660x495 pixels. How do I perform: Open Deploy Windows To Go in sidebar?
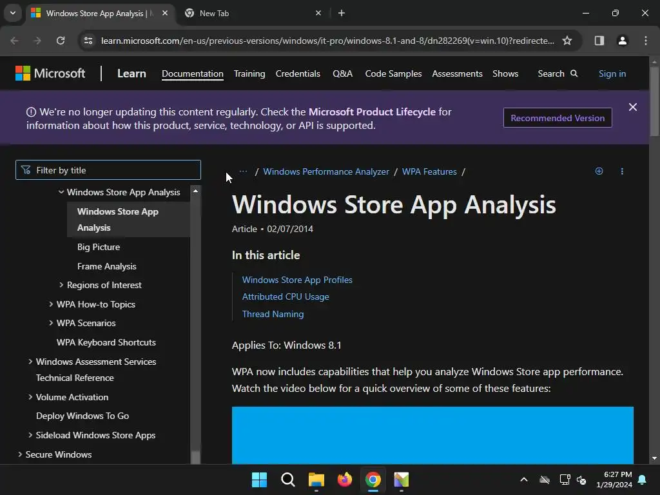coord(82,416)
